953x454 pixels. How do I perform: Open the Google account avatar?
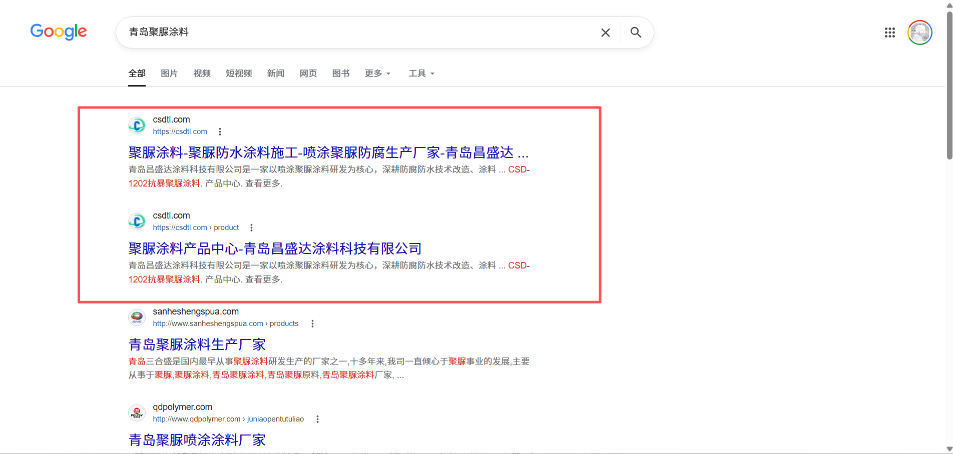(x=920, y=32)
